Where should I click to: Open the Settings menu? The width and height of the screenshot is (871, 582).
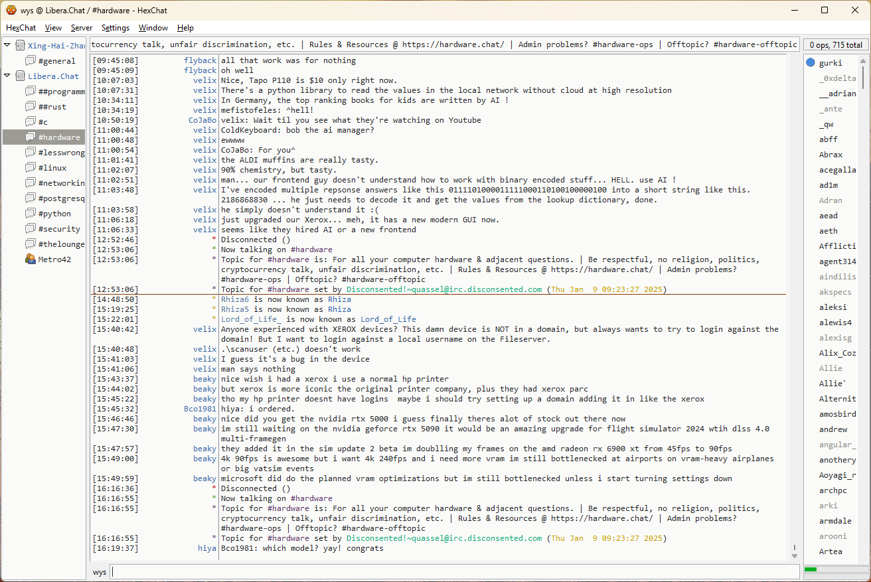tap(115, 28)
